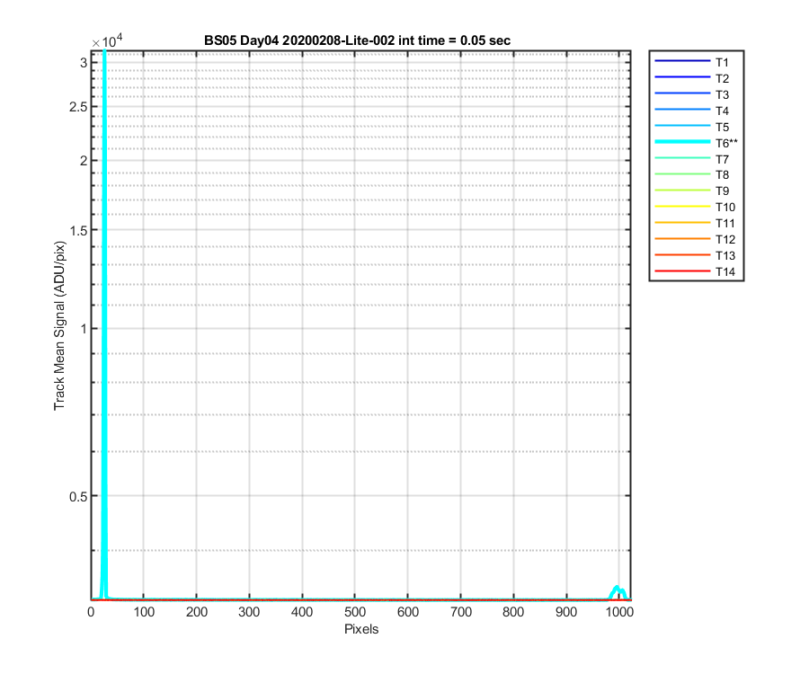Select the T12 orange legend line
This screenshot has width=809, height=674.
pos(682,239)
